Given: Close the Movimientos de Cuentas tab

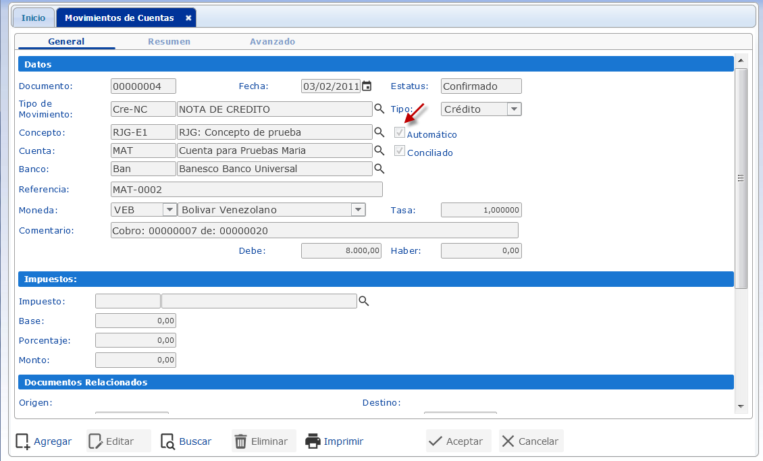Looking at the screenshot, I should click(188, 18).
